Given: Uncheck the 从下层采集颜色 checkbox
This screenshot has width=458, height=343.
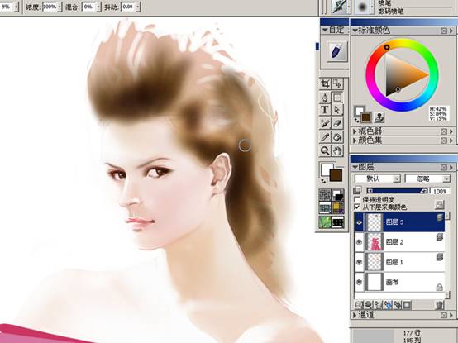Looking at the screenshot, I should point(357,207).
